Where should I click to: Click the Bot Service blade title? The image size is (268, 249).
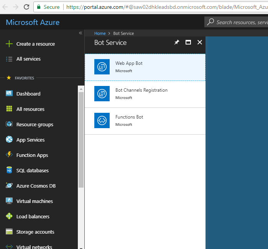[x=110, y=43]
